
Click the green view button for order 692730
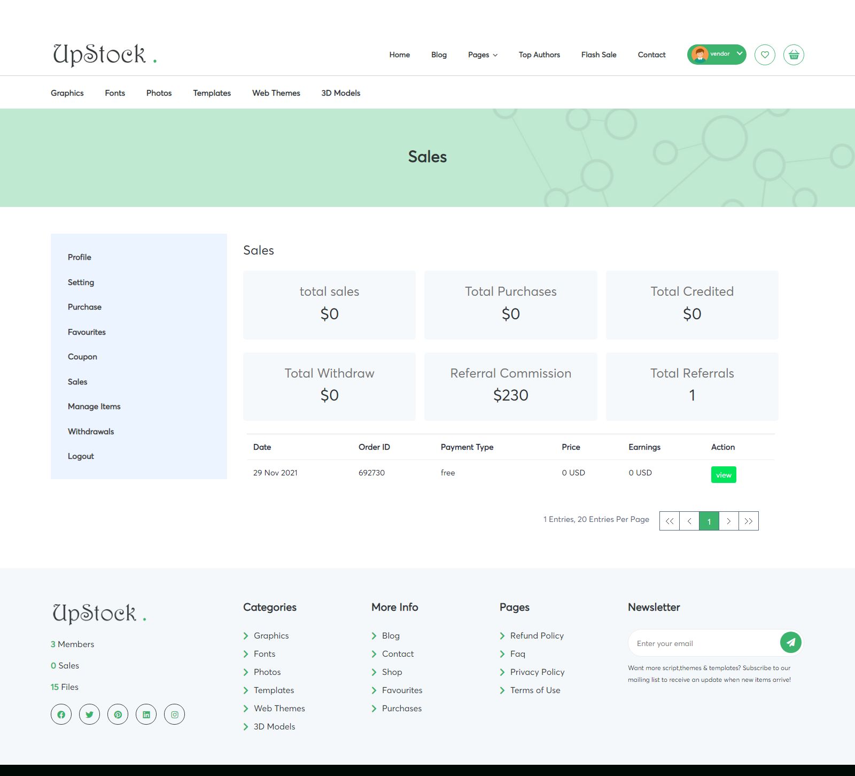pos(724,475)
